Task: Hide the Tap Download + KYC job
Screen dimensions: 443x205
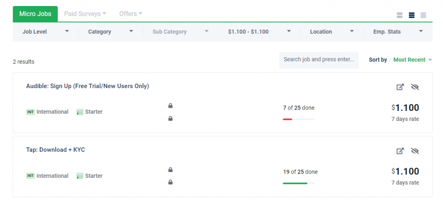Action: [415, 151]
